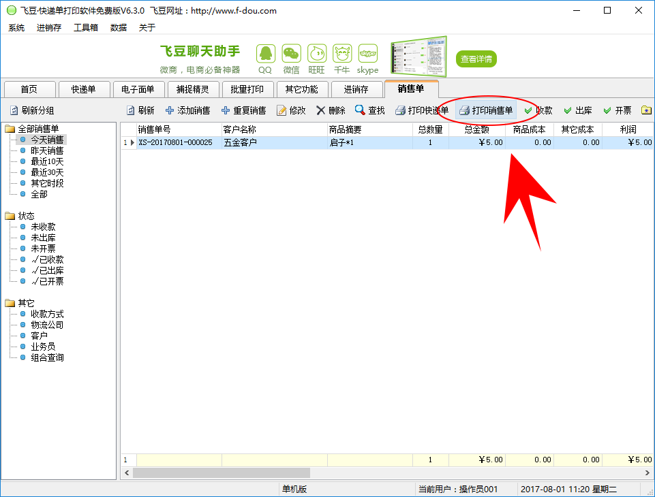Screen dimensions: 655x497
Task: Click the 旺旺 chat icon
Action: tap(317, 54)
